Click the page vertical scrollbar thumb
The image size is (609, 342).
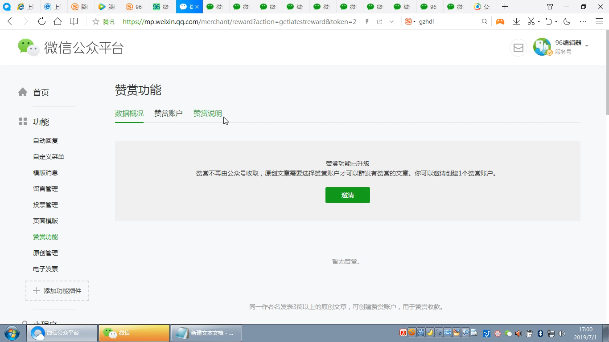[x=607, y=72]
